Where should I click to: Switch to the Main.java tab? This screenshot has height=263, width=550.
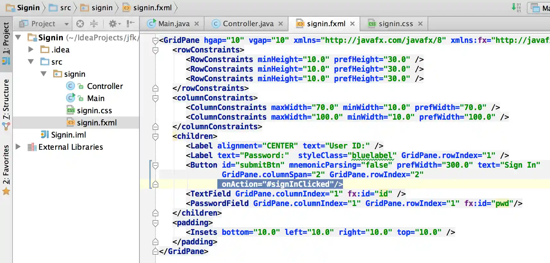pos(173,24)
